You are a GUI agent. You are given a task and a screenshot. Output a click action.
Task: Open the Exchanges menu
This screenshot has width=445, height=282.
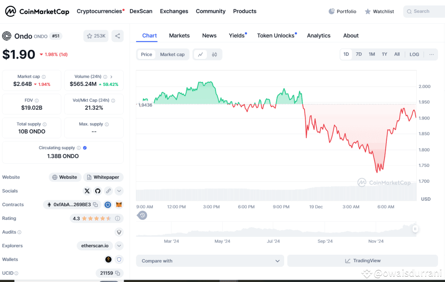pyautogui.click(x=174, y=11)
